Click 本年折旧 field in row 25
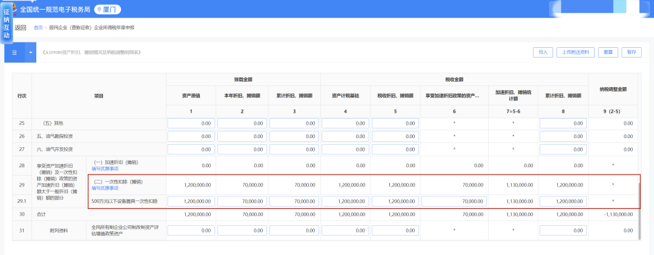 tap(242, 123)
